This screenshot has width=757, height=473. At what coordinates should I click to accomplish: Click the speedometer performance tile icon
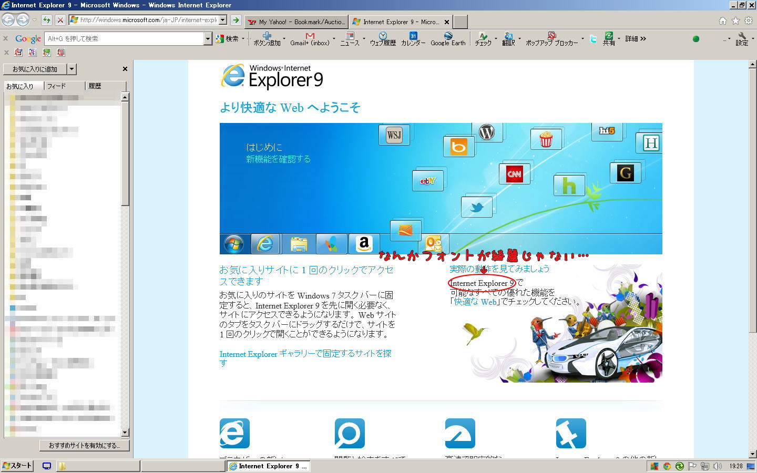(x=460, y=433)
